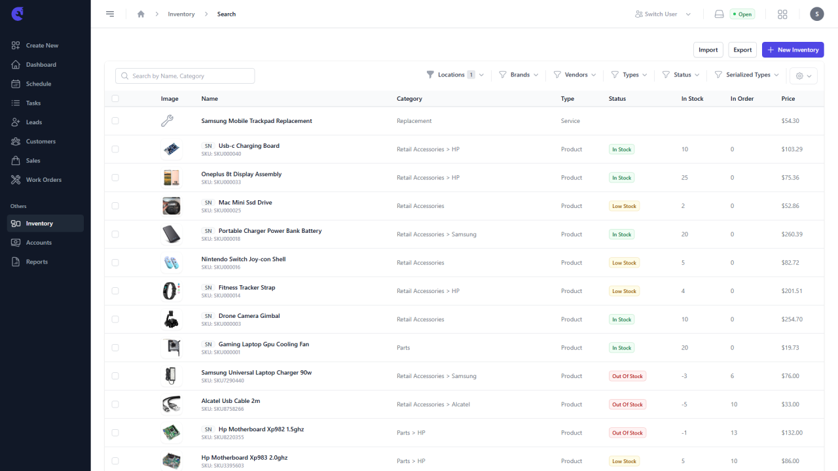Click the Import button
The width and height of the screenshot is (838, 471).
(708, 50)
